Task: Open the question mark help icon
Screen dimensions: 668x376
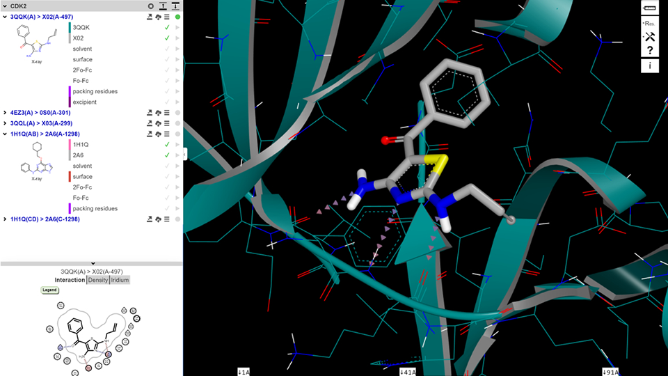Action: pyautogui.click(x=650, y=51)
